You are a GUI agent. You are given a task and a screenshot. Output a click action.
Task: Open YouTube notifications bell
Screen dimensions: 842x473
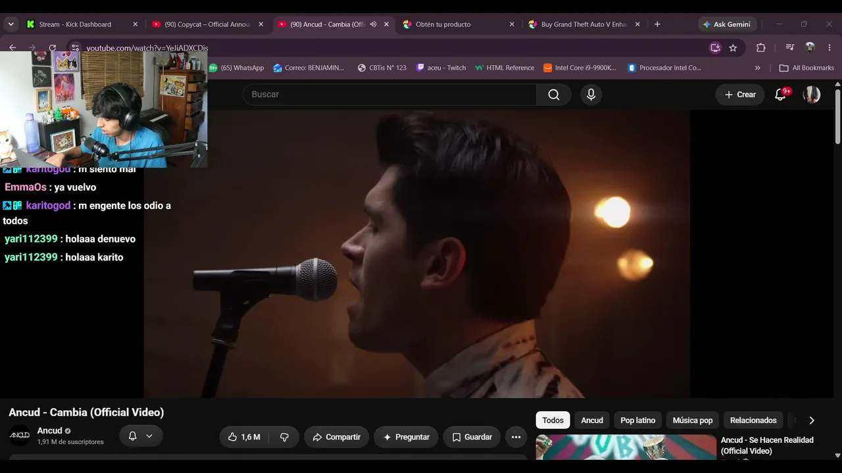coord(781,95)
